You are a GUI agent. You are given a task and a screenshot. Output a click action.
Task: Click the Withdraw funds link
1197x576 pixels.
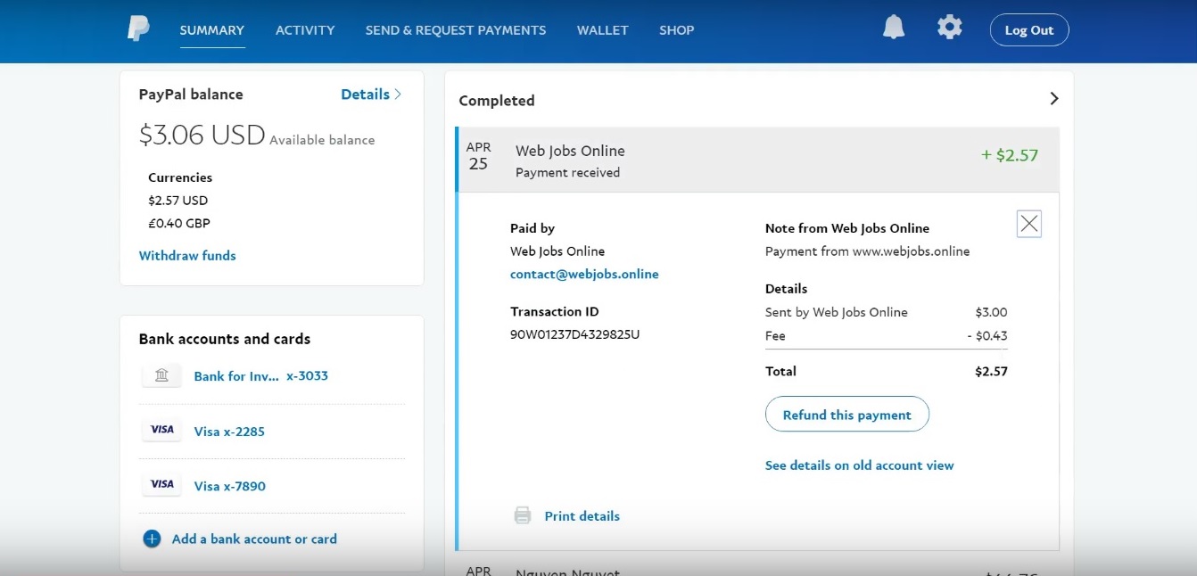187,256
